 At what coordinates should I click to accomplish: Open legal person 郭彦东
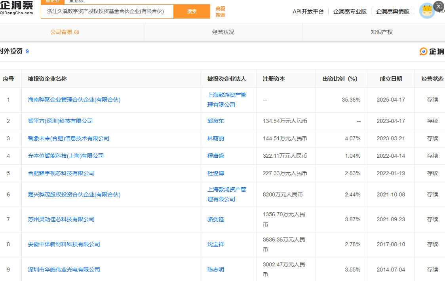click(x=216, y=121)
